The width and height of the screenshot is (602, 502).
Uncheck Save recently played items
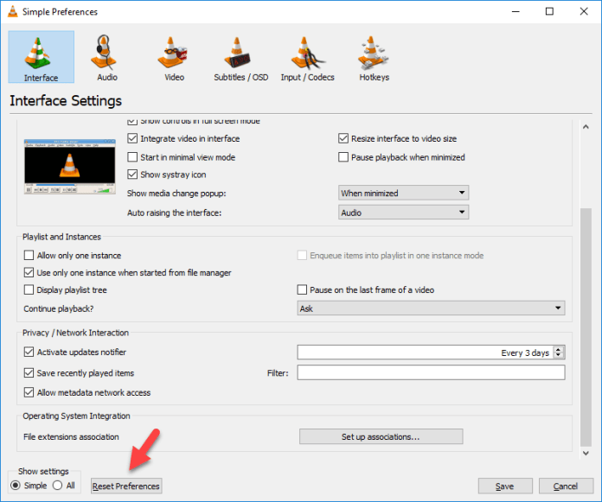tap(29, 373)
